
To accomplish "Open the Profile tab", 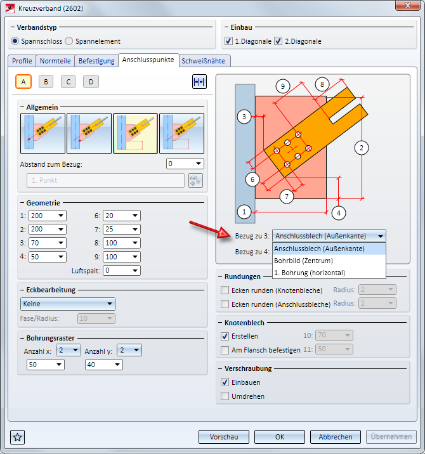I will pos(22,61).
